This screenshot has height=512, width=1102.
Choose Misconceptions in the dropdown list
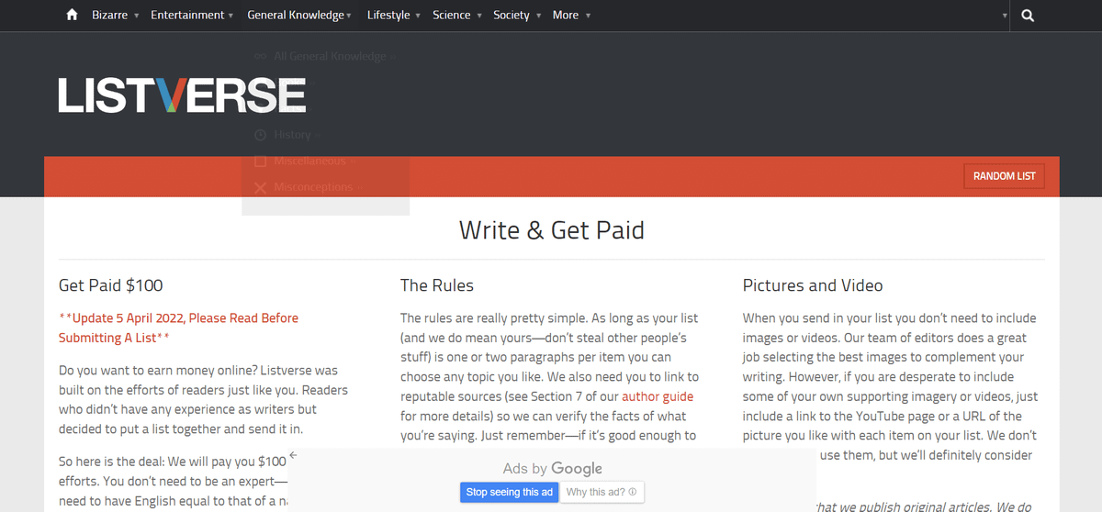click(x=313, y=187)
